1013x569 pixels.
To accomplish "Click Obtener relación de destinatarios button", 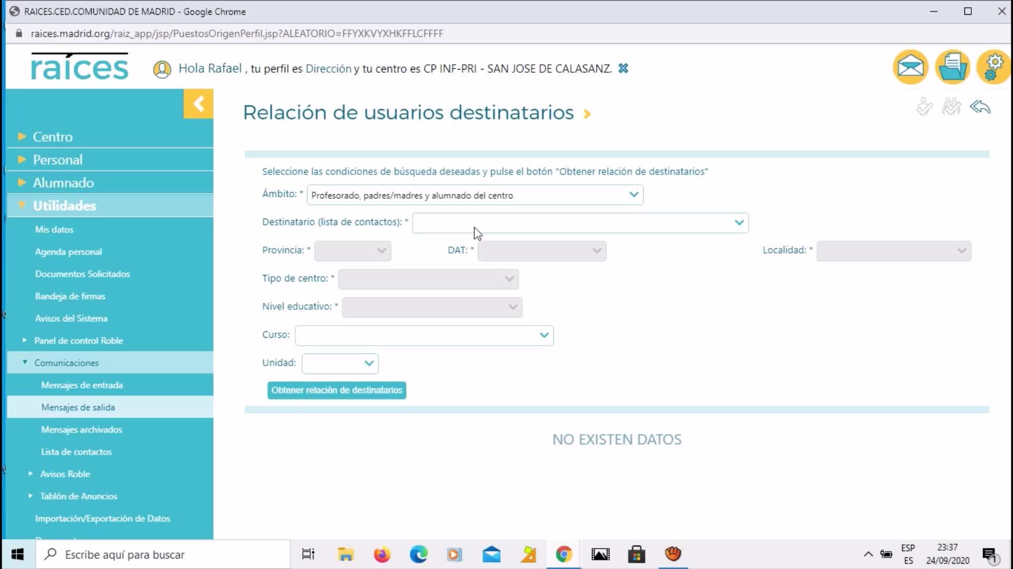I will coord(337,390).
